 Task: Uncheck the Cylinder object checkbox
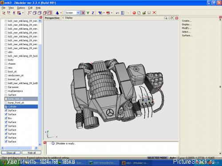(6, 107)
